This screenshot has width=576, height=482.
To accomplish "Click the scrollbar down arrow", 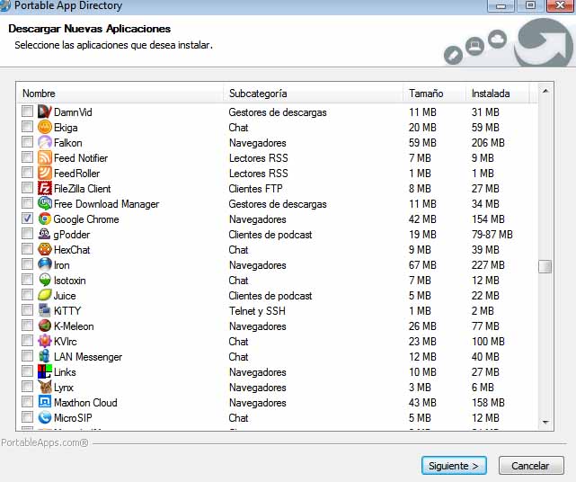I will coord(545,422).
